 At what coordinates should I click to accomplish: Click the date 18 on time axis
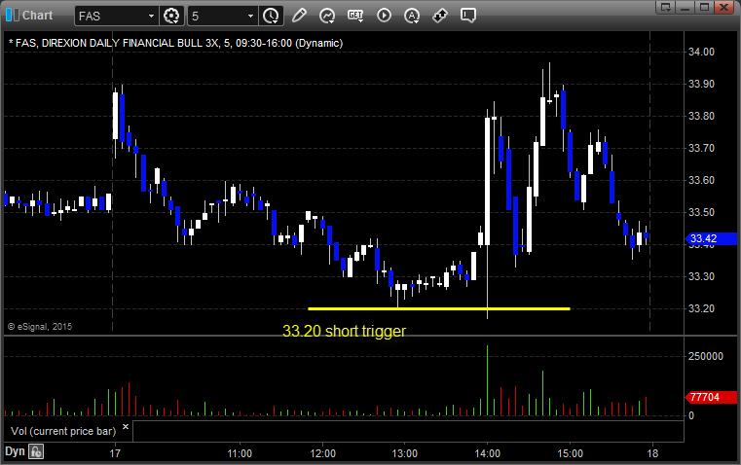[x=652, y=453]
